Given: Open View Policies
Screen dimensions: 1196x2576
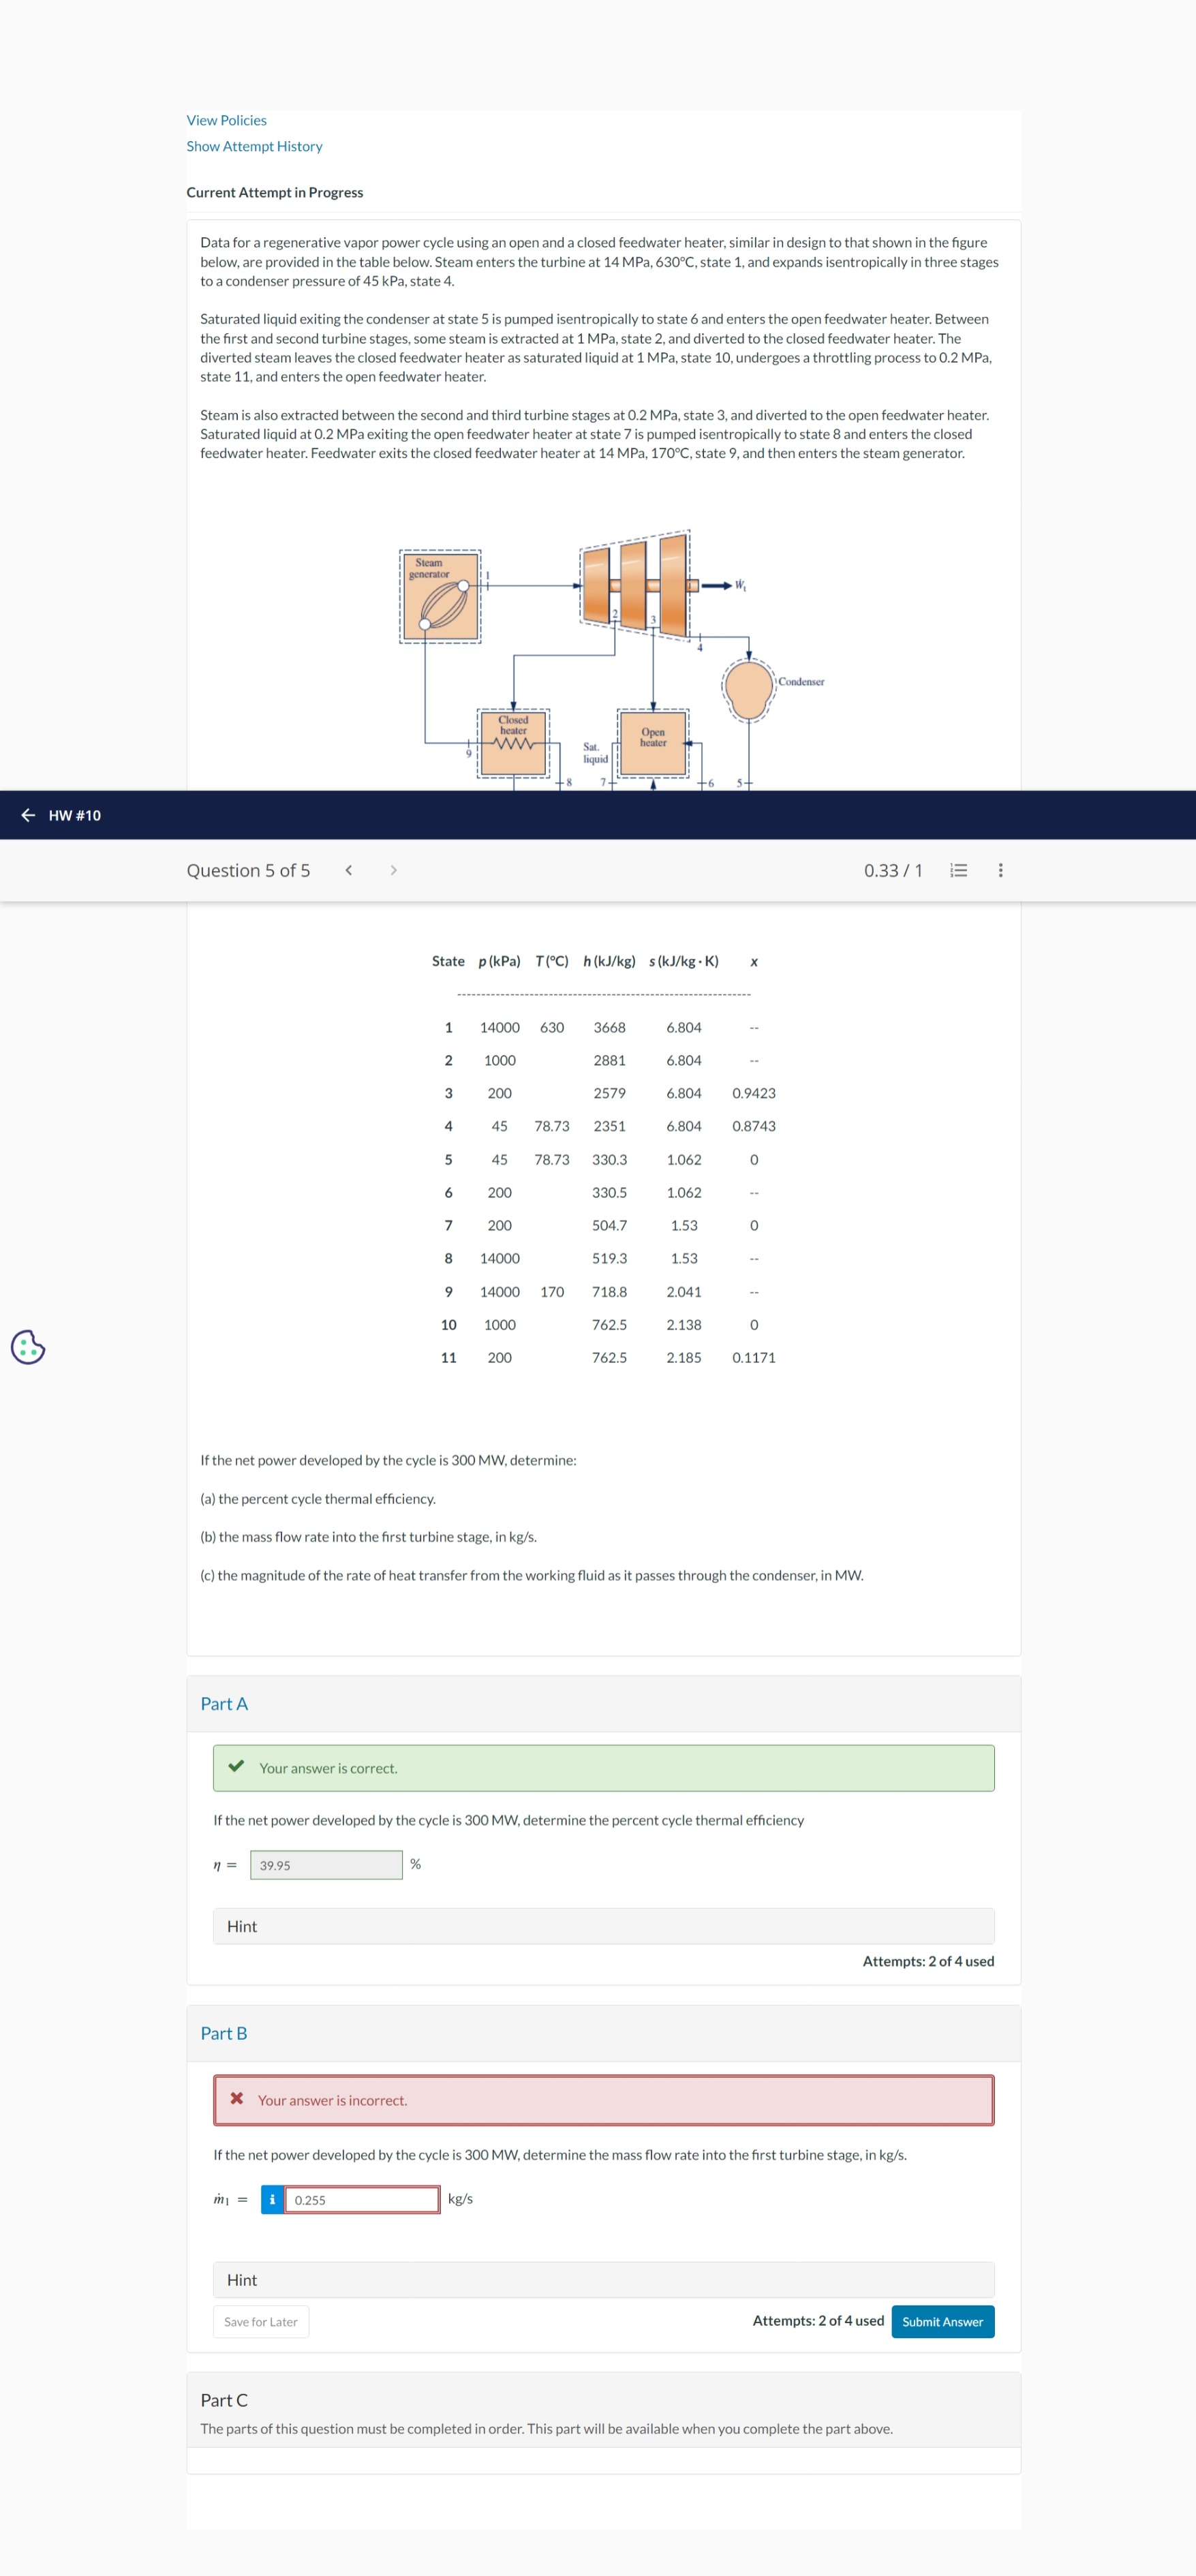Looking at the screenshot, I should point(226,119).
